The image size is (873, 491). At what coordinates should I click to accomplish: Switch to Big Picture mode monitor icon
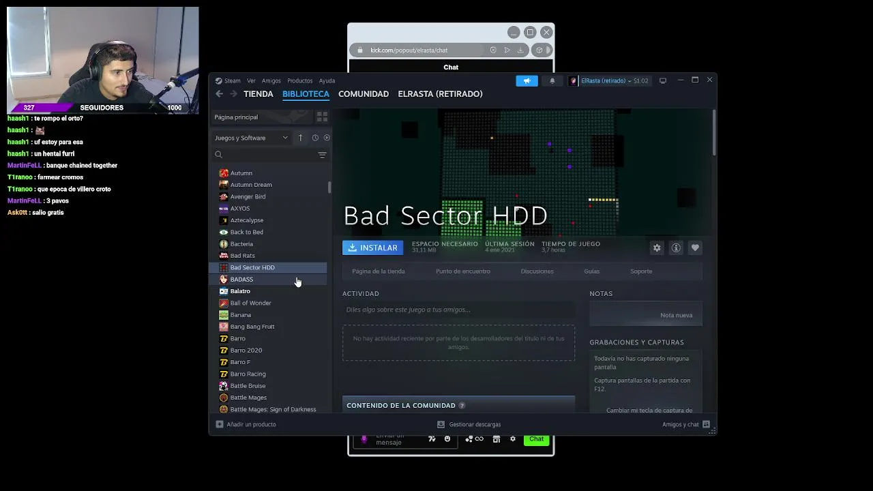[662, 80]
